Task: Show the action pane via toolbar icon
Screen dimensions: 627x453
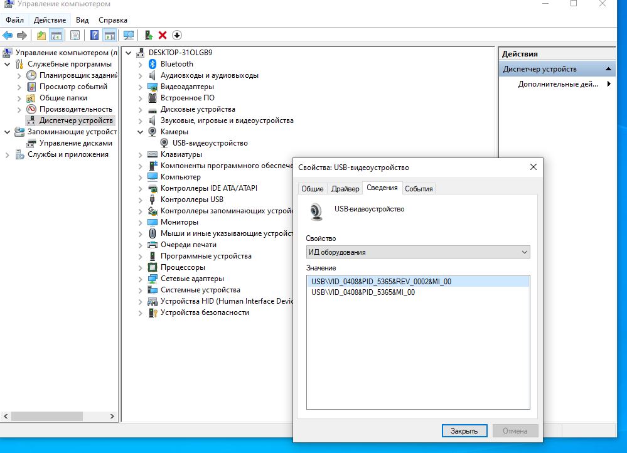Action: click(111, 35)
